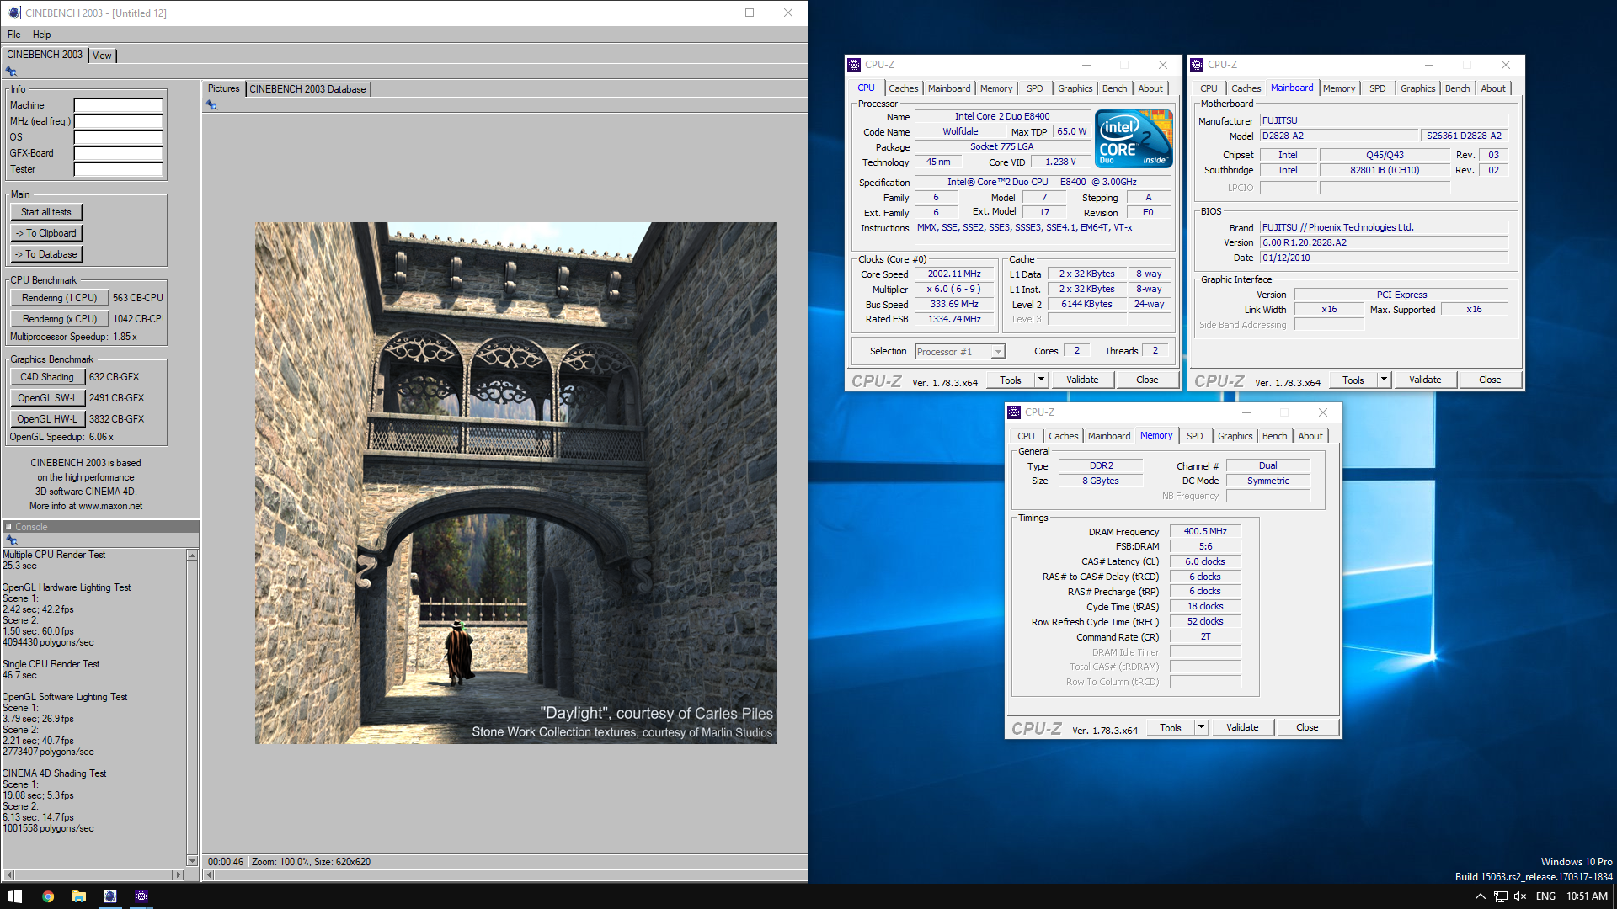
Task: Click the OS input field
Action: point(118,137)
